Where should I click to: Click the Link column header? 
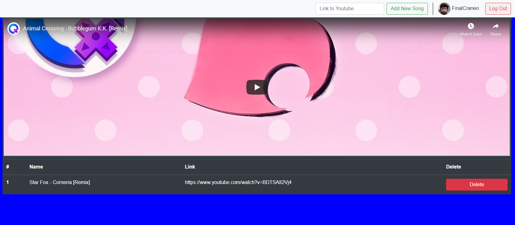pyautogui.click(x=190, y=167)
